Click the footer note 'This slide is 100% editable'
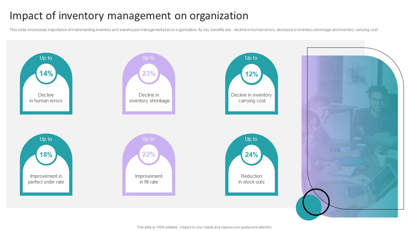This screenshot has height=231, width=410. point(205,227)
